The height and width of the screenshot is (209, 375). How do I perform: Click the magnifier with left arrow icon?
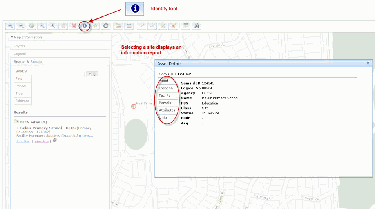pos(42,26)
